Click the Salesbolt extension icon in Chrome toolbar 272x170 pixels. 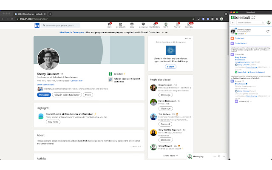coord(212,19)
